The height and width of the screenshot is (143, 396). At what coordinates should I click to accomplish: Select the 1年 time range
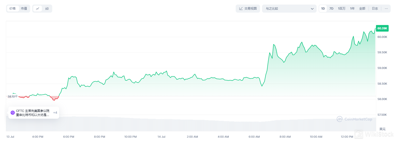click(352, 9)
